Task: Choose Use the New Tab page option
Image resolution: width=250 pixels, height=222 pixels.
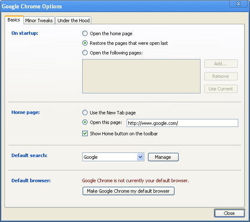Action: (x=85, y=113)
